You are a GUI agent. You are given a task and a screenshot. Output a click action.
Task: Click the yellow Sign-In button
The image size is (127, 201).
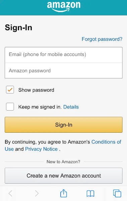pyautogui.click(x=64, y=125)
